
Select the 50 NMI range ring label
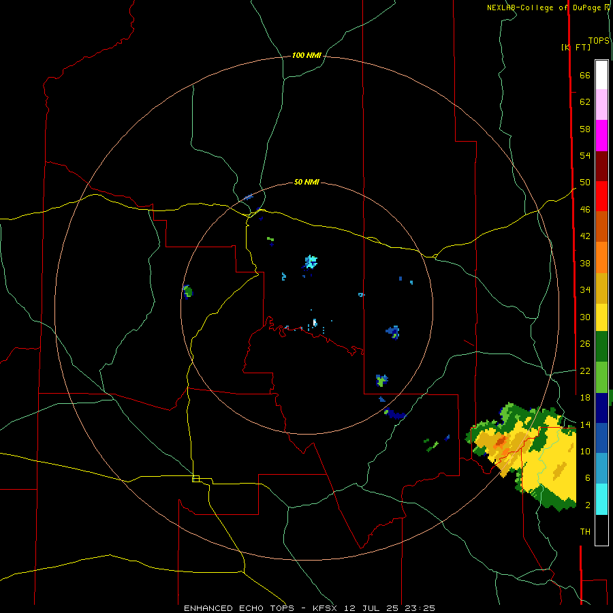(x=306, y=182)
